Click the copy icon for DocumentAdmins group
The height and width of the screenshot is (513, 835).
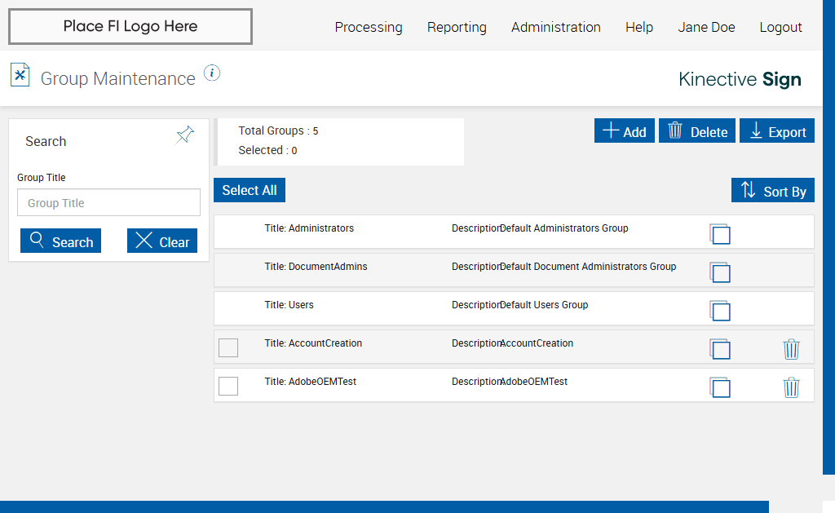tap(720, 272)
